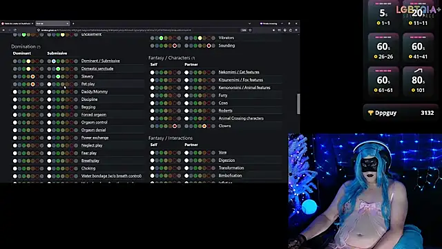Choose green Self circle for Digestion

pyautogui.click(x=161, y=160)
